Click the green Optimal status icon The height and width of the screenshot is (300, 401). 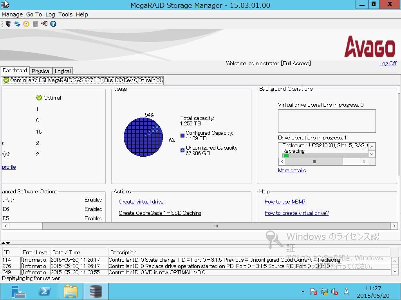click(x=39, y=98)
